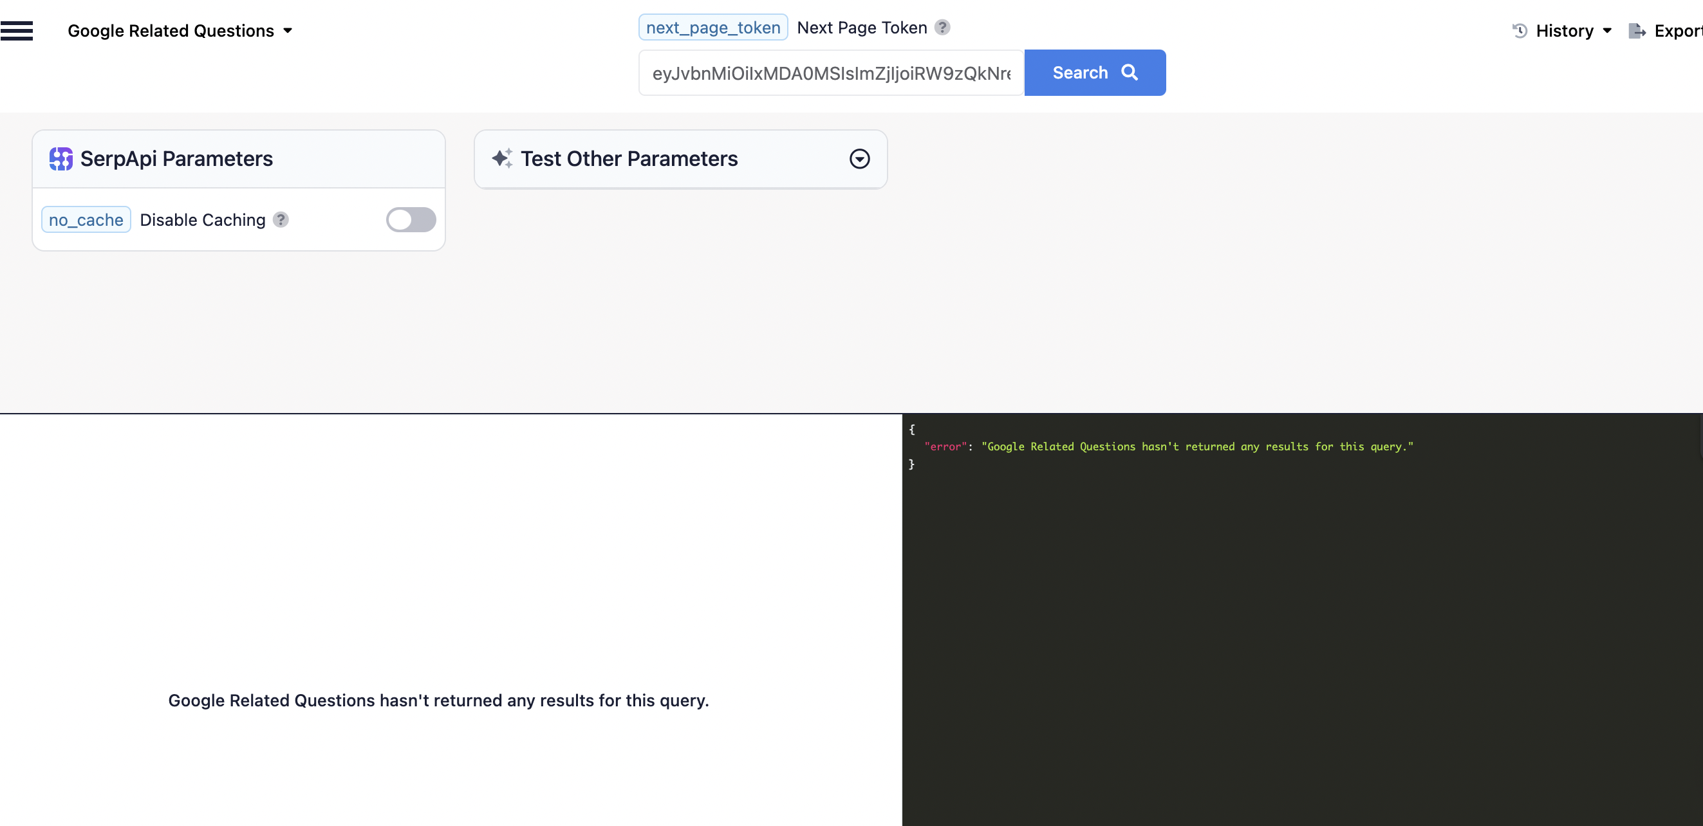
Task: Select the next_page_token parameter chip
Action: click(712, 27)
